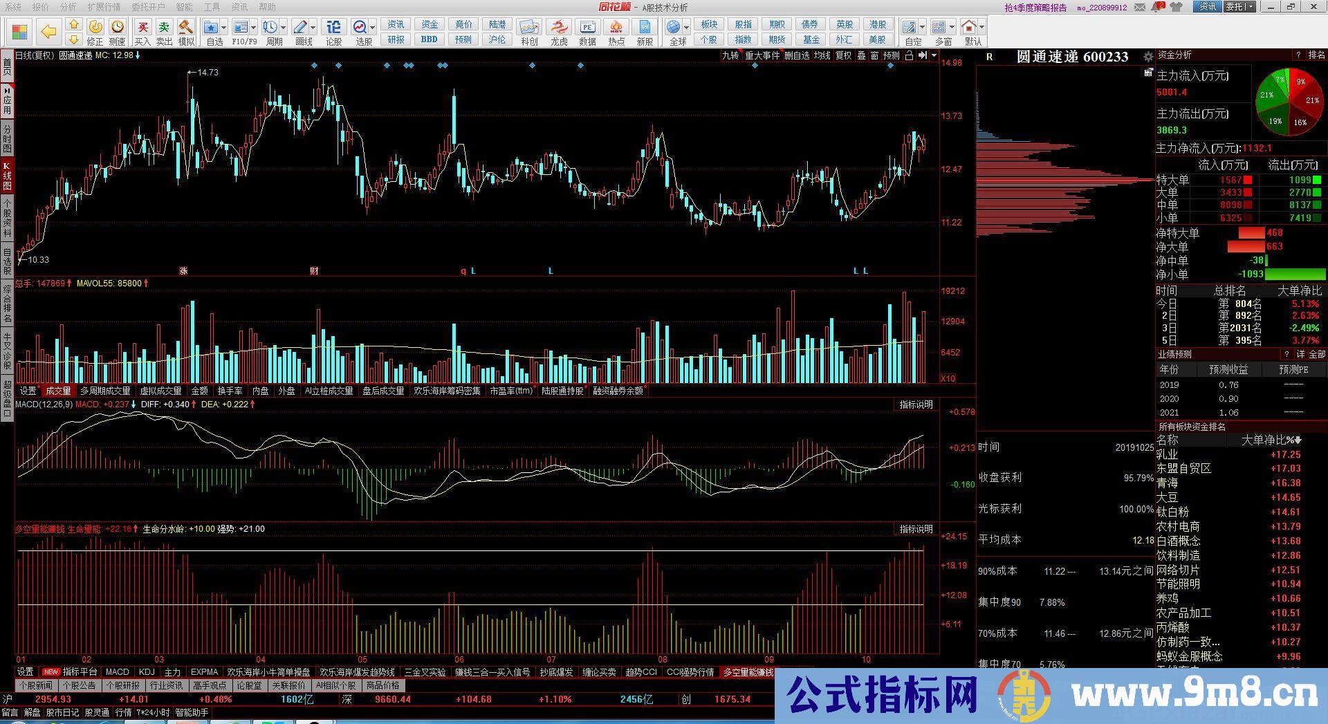Open the 新股 IPO icon
The image size is (1328, 724).
pyautogui.click(x=645, y=27)
